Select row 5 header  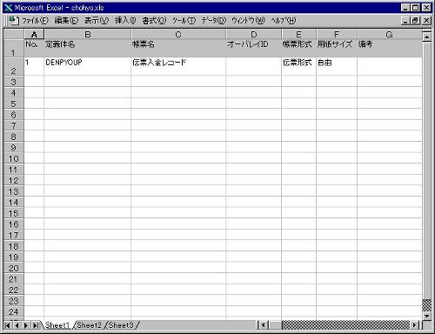coord(14,104)
